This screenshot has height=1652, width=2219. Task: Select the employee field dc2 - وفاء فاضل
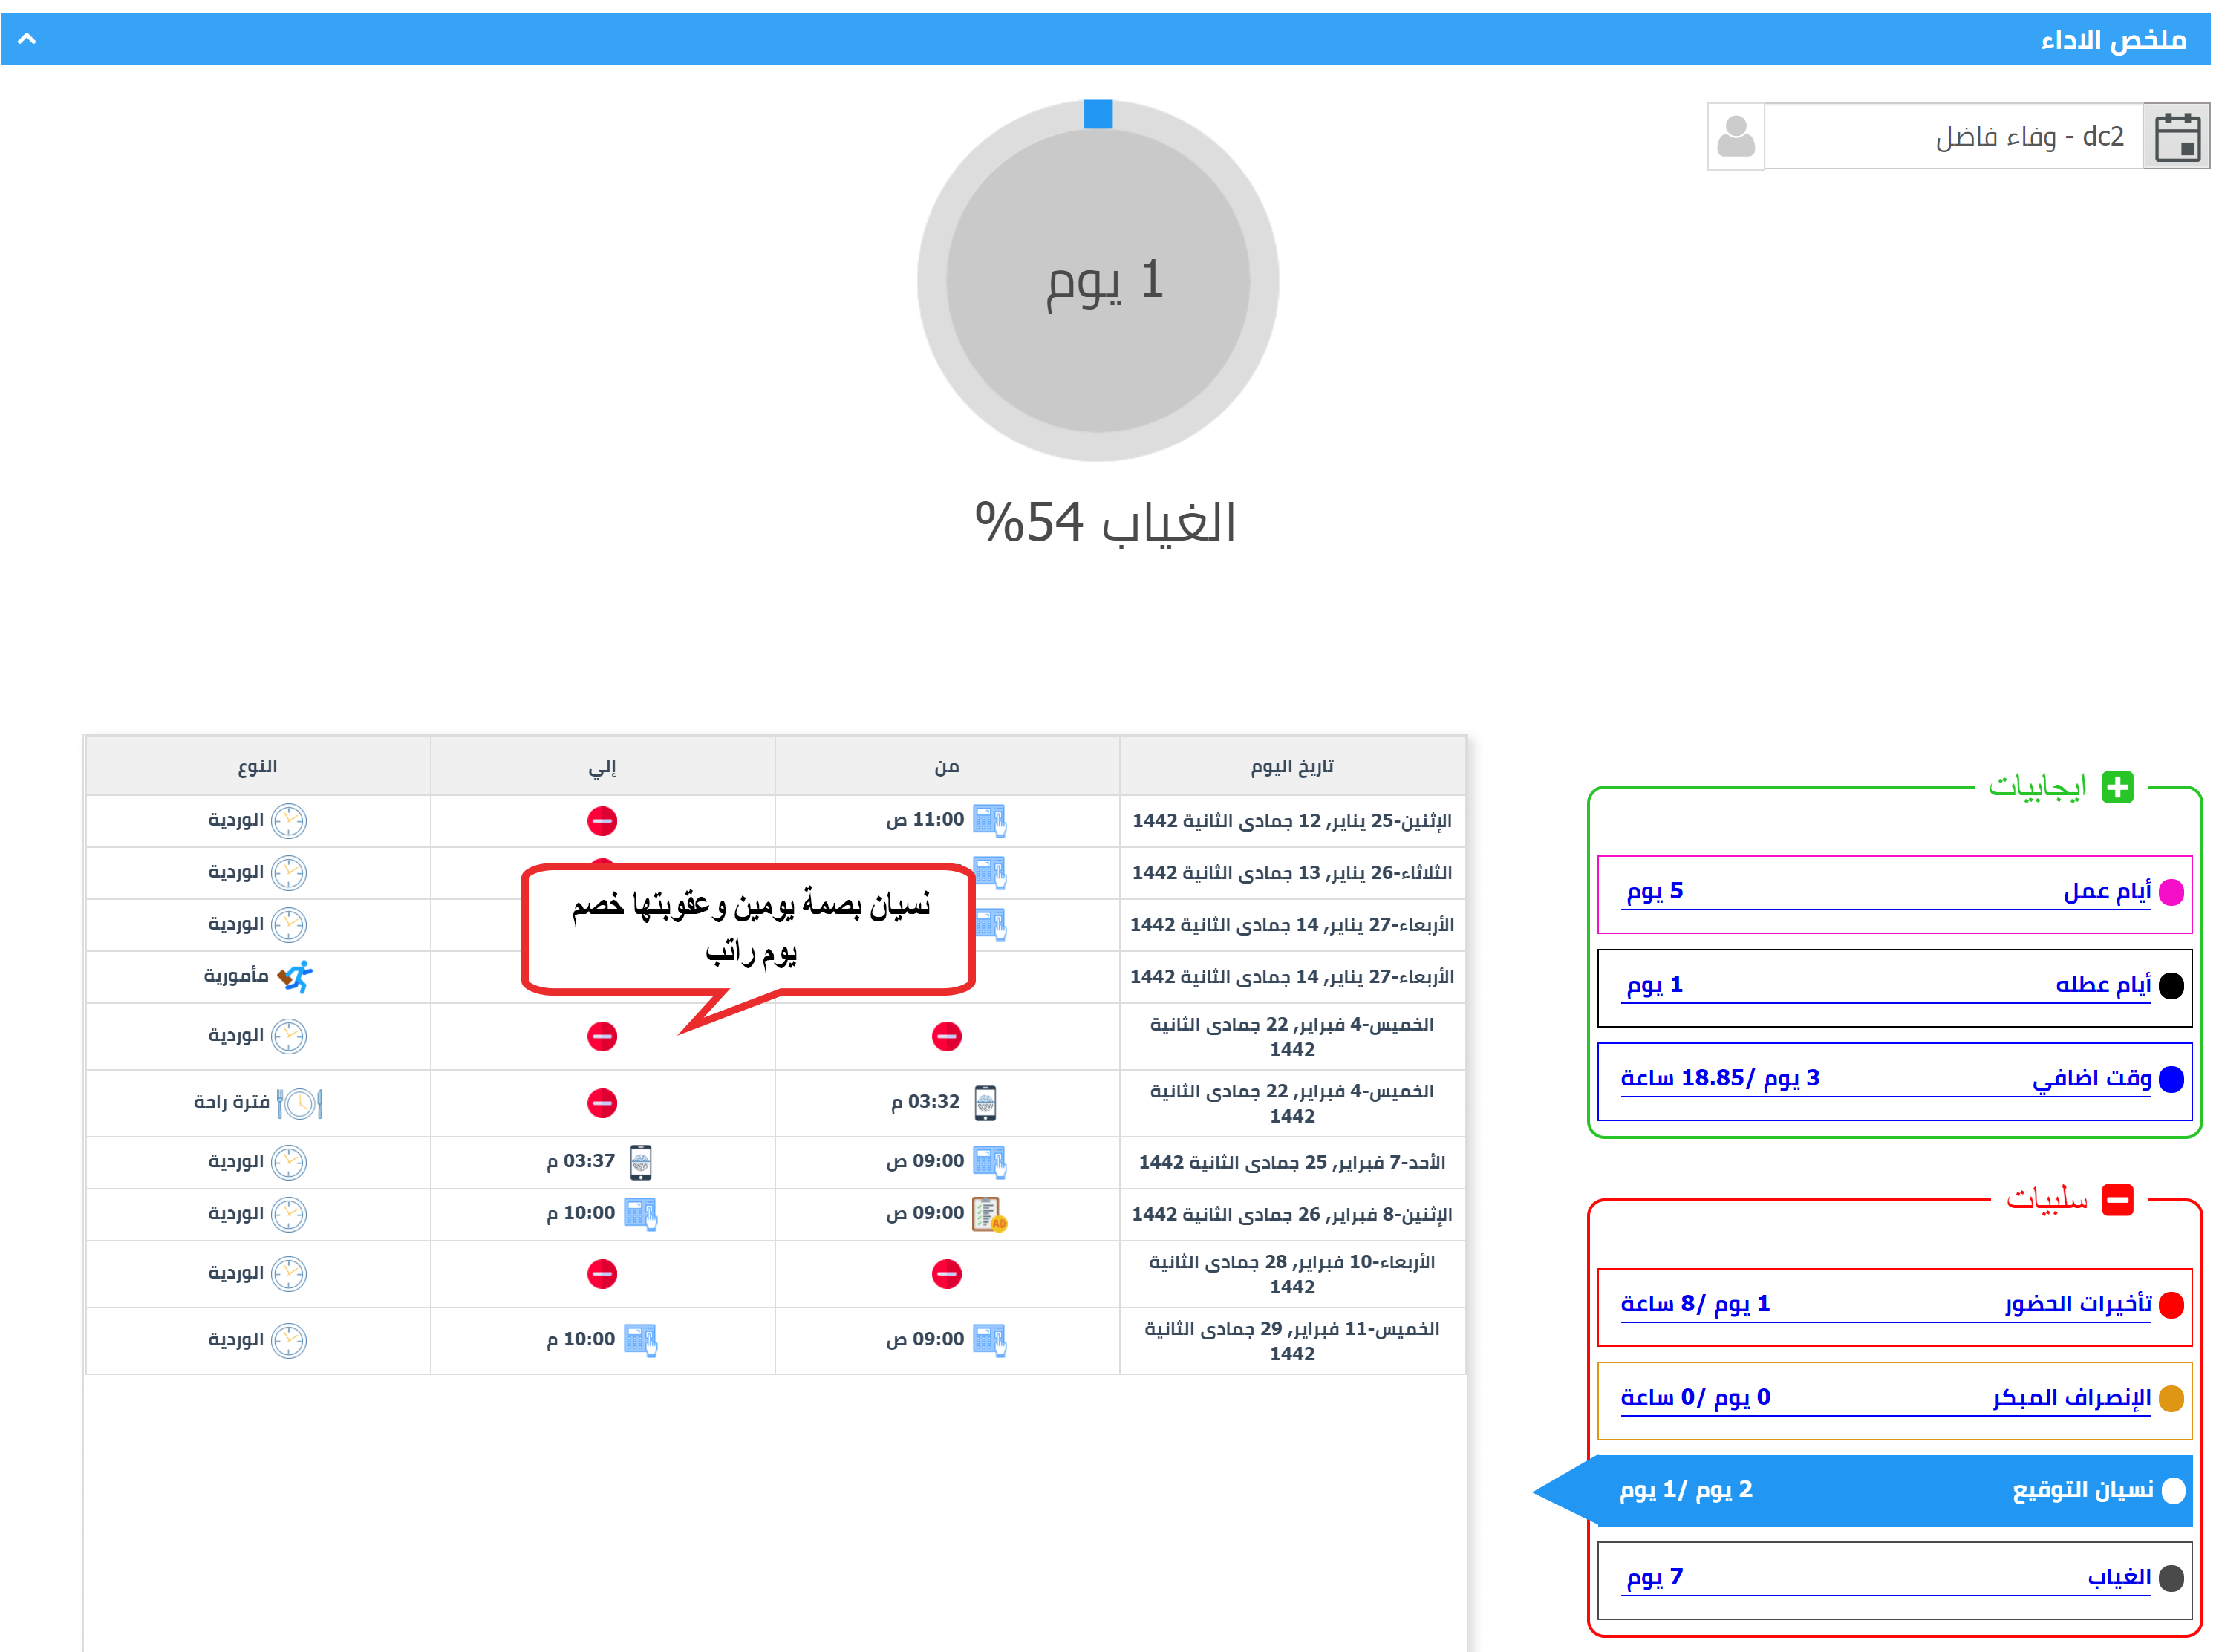click(x=1953, y=136)
